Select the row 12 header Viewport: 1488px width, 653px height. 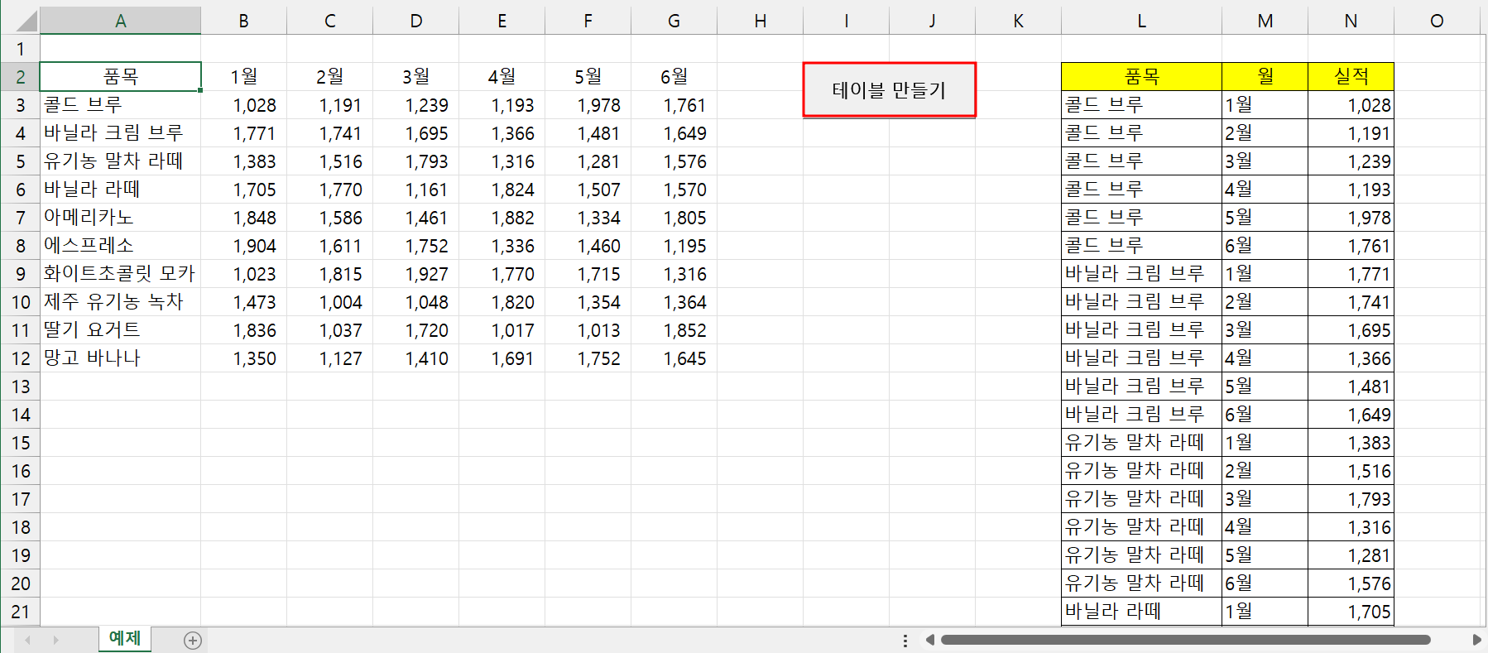click(20, 358)
